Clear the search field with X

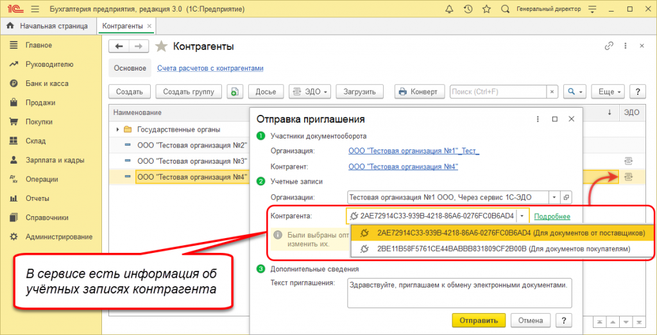click(x=552, y=91)
